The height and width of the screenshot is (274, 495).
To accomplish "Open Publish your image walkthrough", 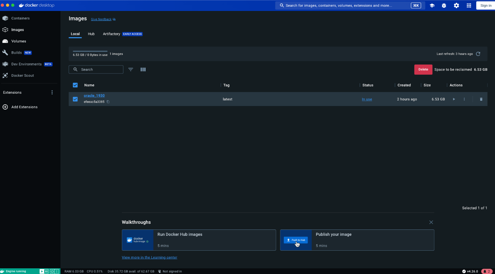I will click(357, 240).
